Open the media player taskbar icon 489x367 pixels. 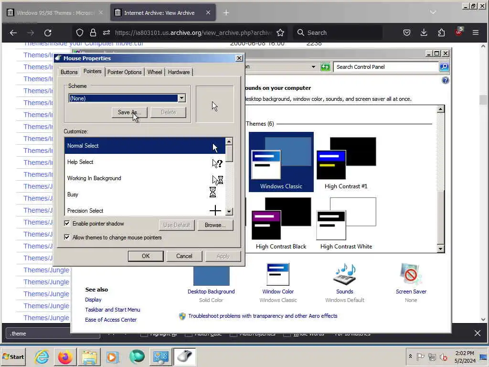tap(112, 356)
